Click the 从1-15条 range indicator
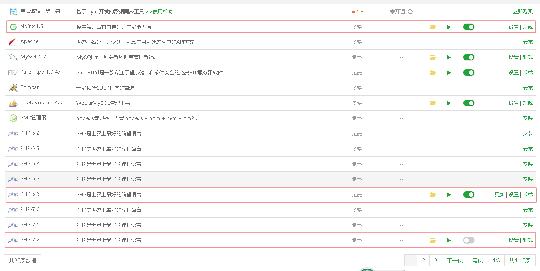 pos(520,260)
